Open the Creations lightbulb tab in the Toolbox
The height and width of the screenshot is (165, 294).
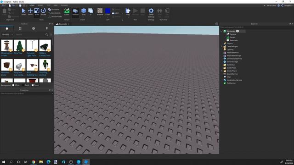click(47, 28)
